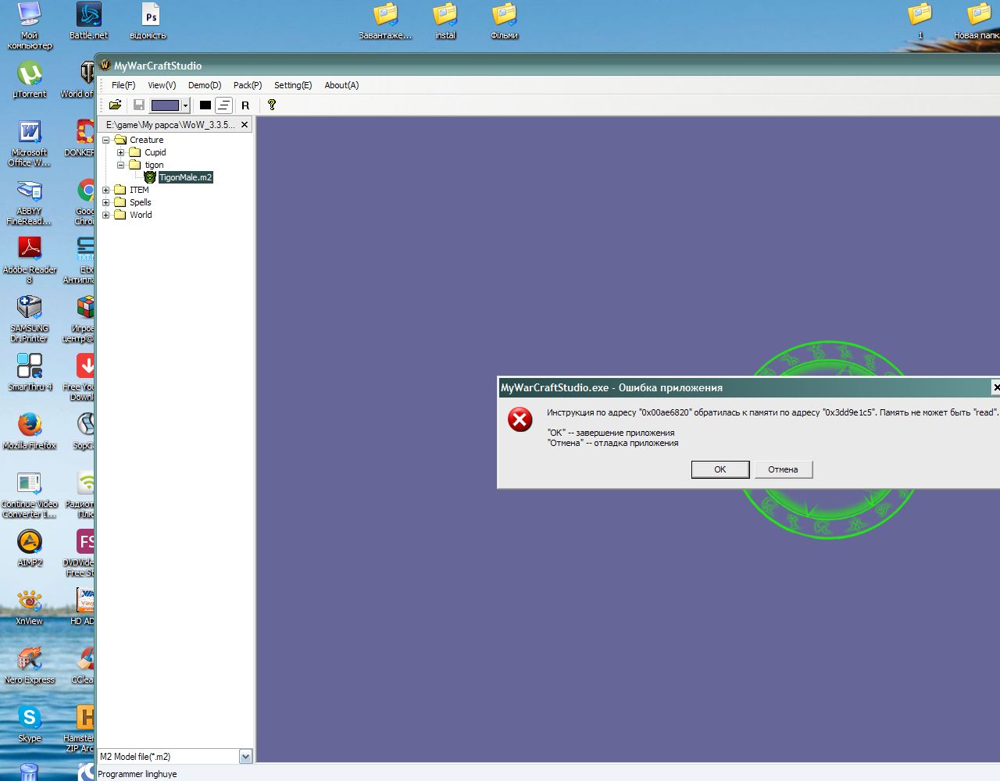
Task: Open the instal desktop folder
Action: pos(445,21)
